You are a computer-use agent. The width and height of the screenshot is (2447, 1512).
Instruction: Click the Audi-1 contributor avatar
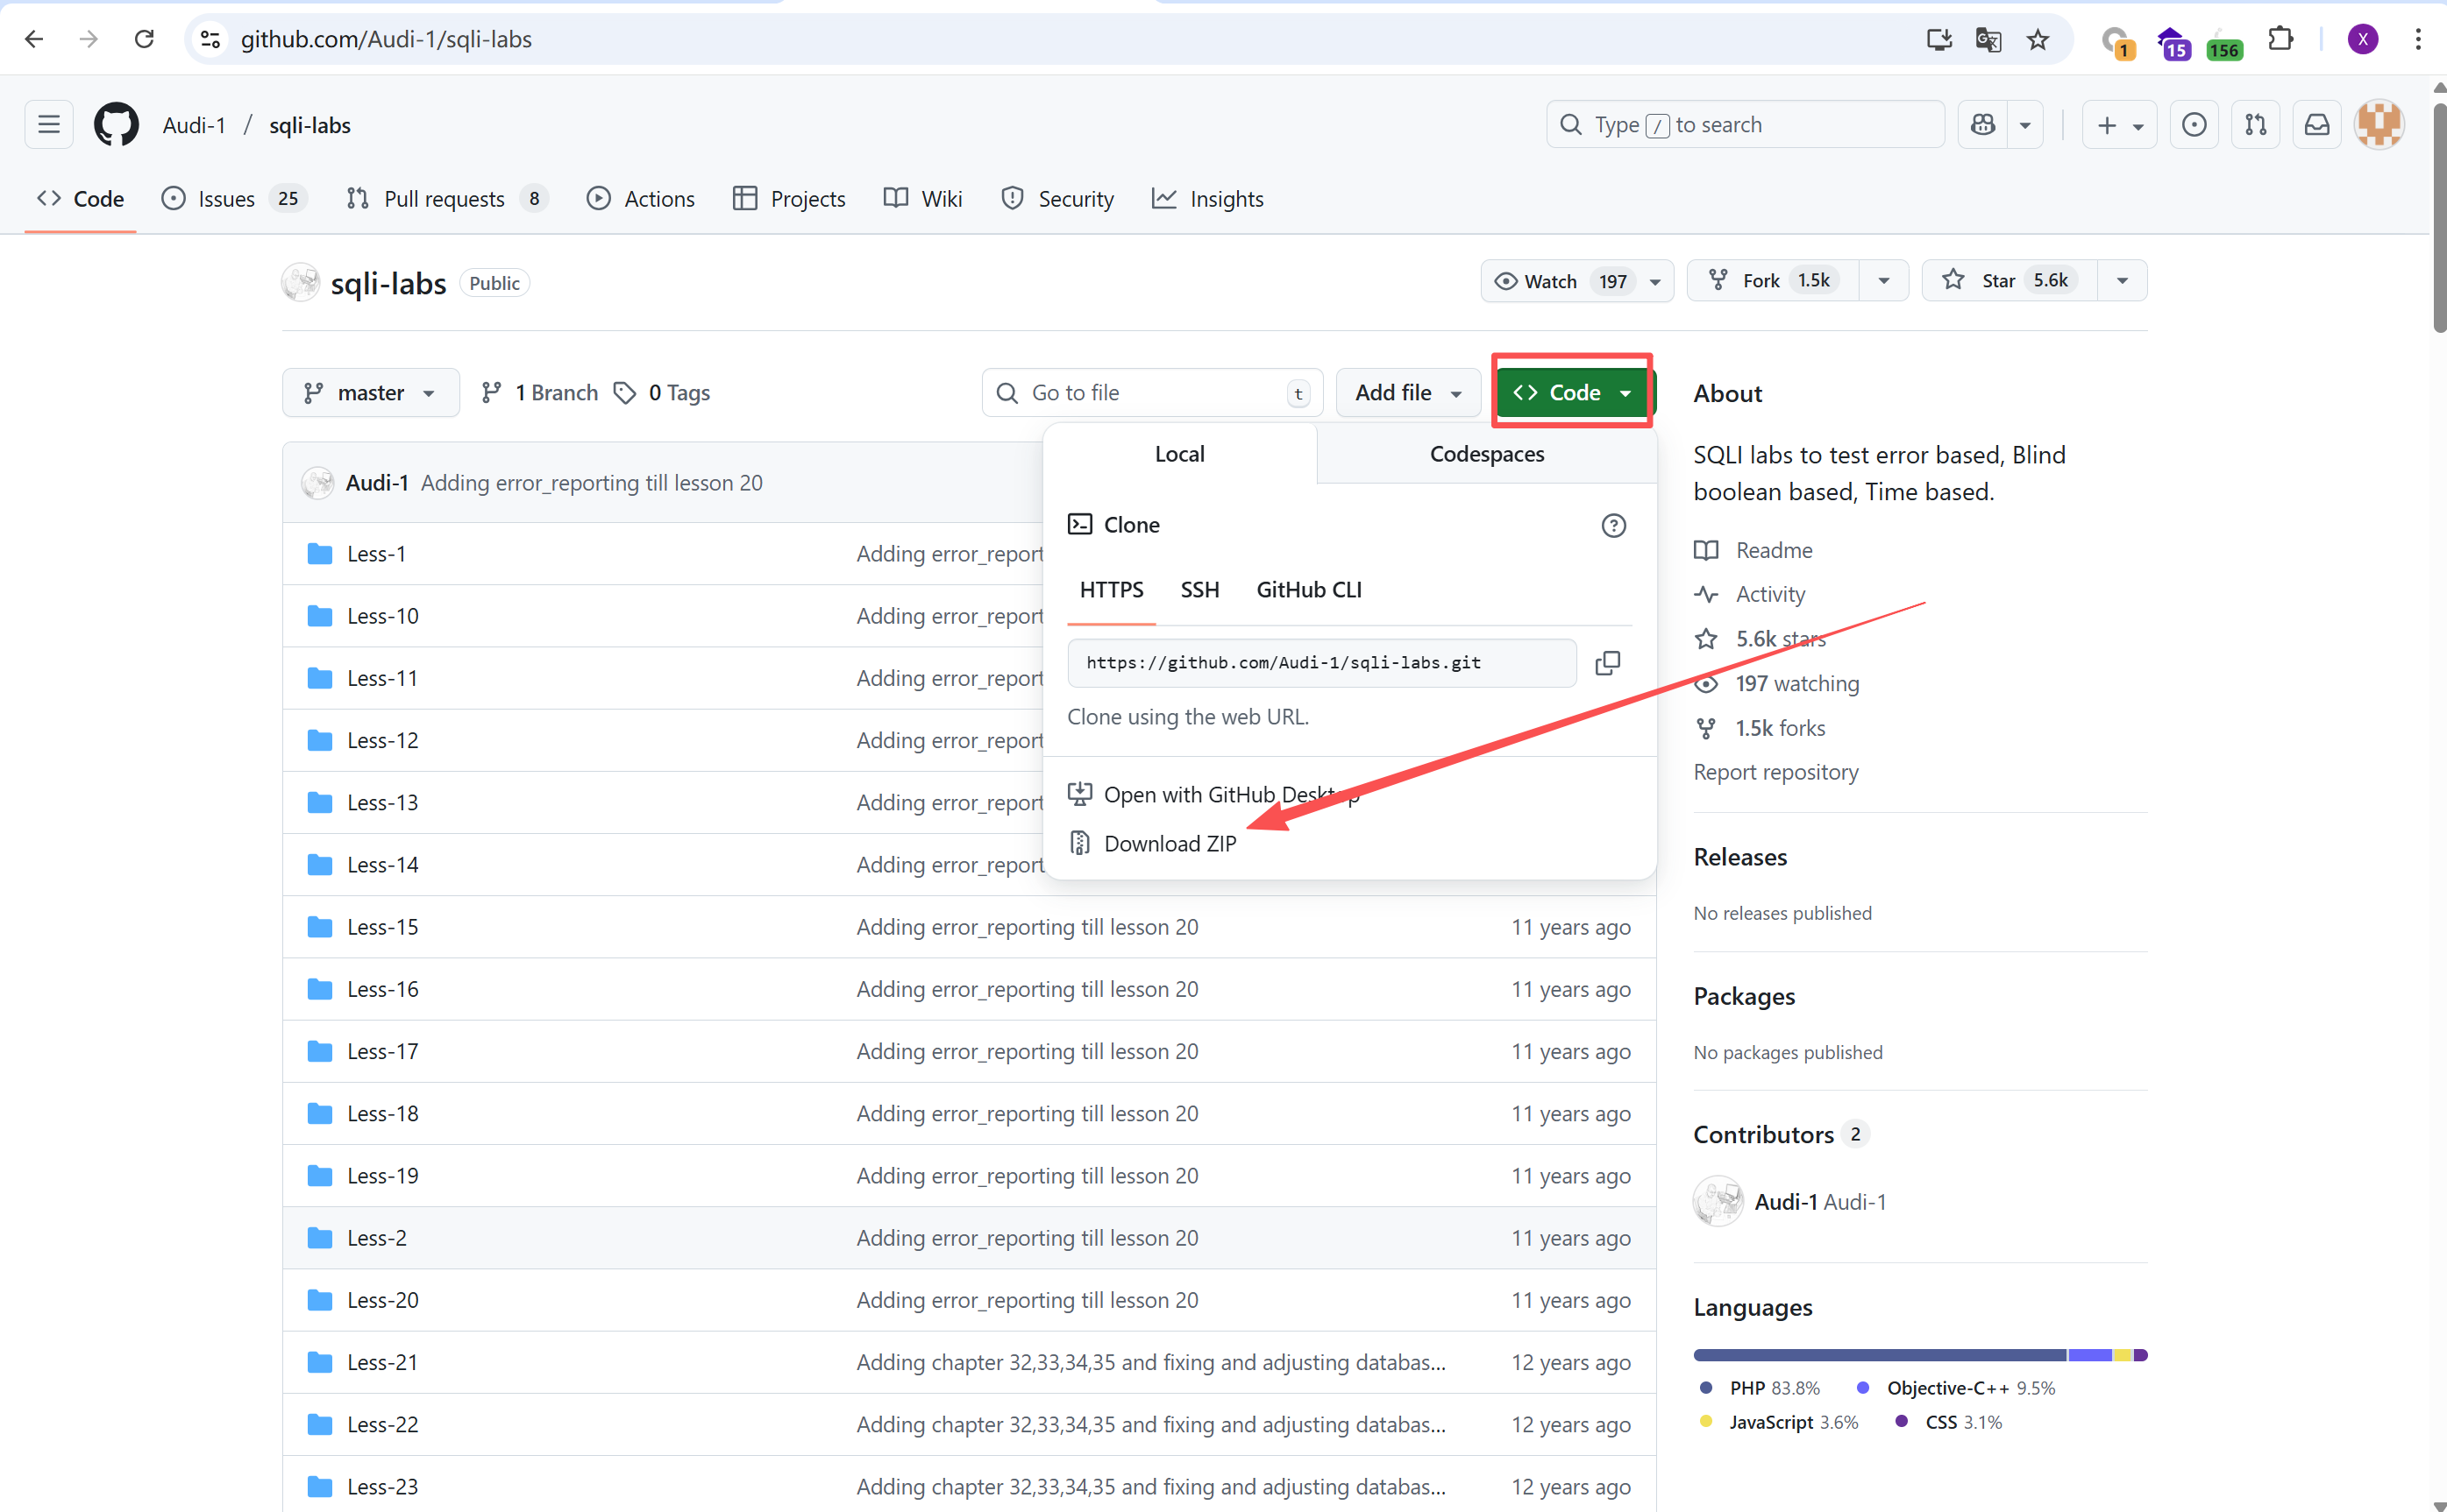[x=1718, y=1201]
